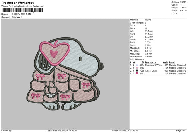The image size is (188, 133).
Task: Click the "Stop Sequence:" heading
Action: click(137, 60)
